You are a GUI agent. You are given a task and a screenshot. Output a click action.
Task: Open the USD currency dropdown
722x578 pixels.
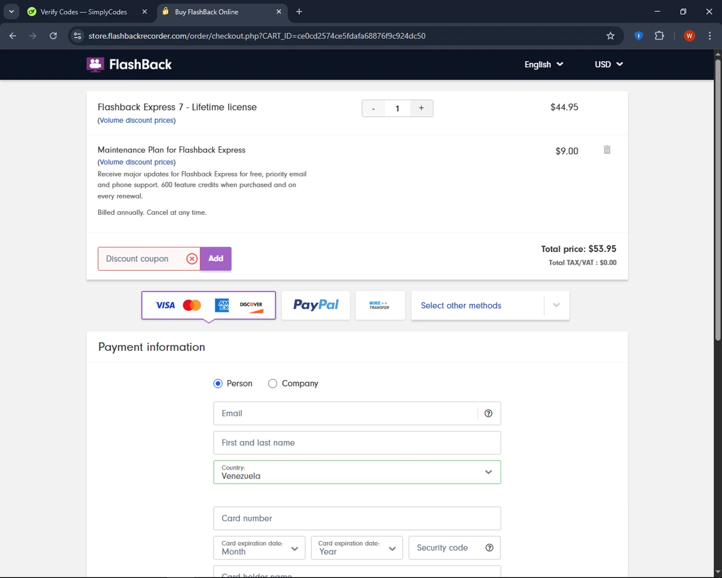608,65
